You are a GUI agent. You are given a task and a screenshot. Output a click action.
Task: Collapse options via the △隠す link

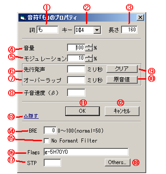coord(31,116)
